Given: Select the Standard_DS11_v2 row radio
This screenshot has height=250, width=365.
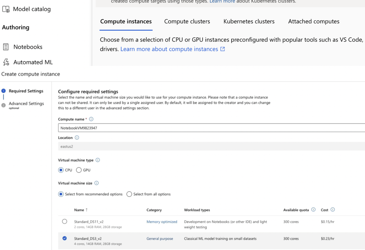Looking at the screenshot, I should click(x=64, y=221).
